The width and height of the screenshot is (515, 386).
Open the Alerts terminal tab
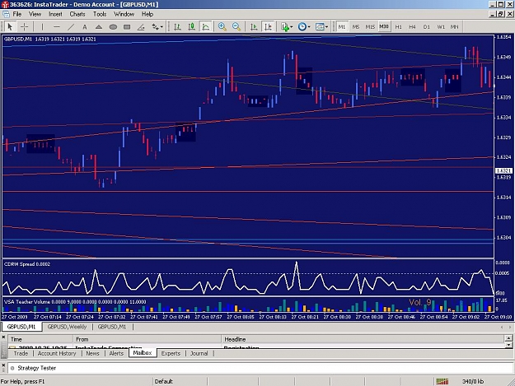click(x=116, y=353)
